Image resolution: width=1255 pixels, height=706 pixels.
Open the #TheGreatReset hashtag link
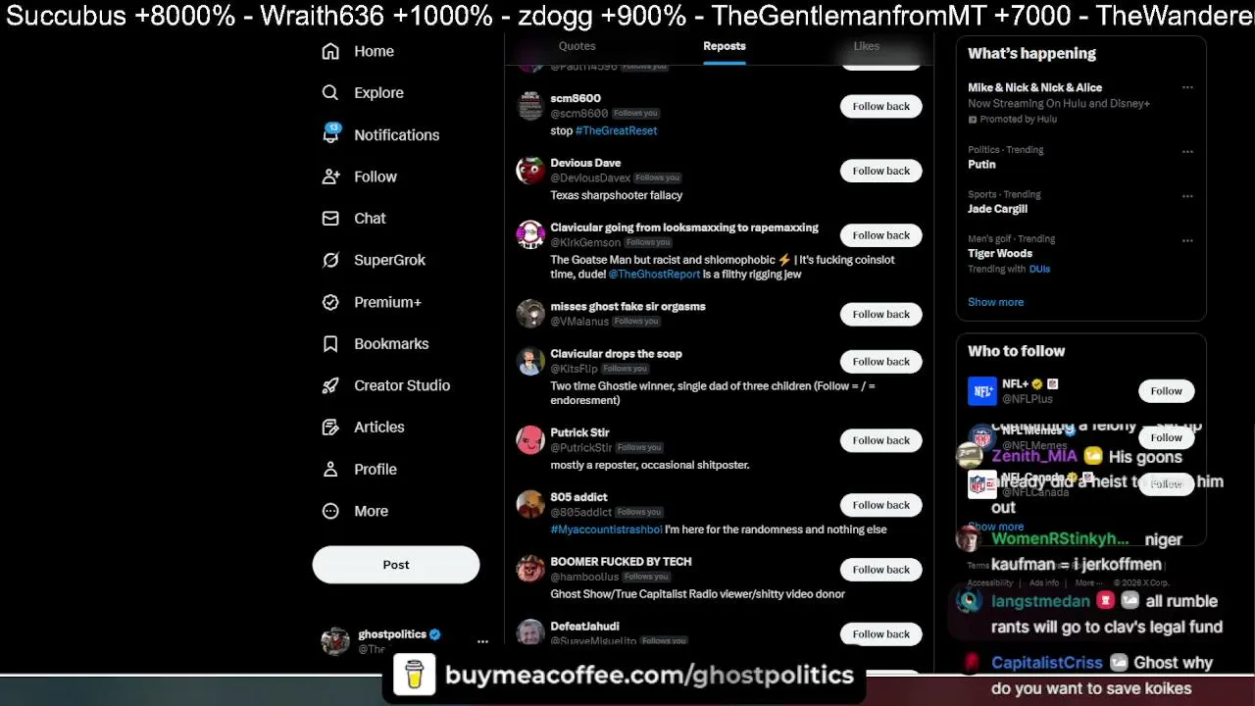[616, 130]
